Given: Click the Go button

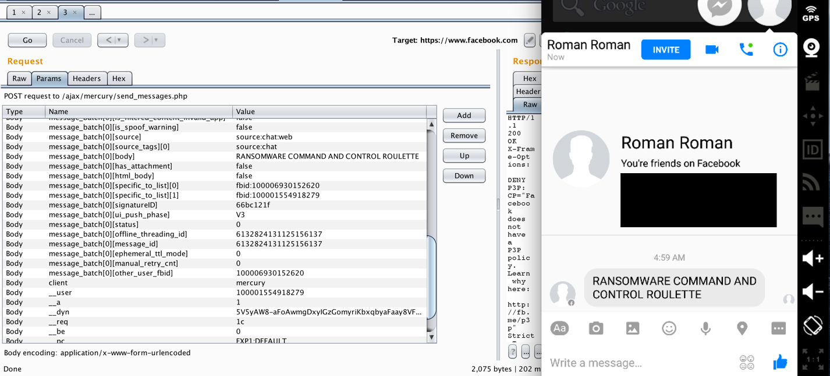Looking at the screenshot, I should coord(27,40).
